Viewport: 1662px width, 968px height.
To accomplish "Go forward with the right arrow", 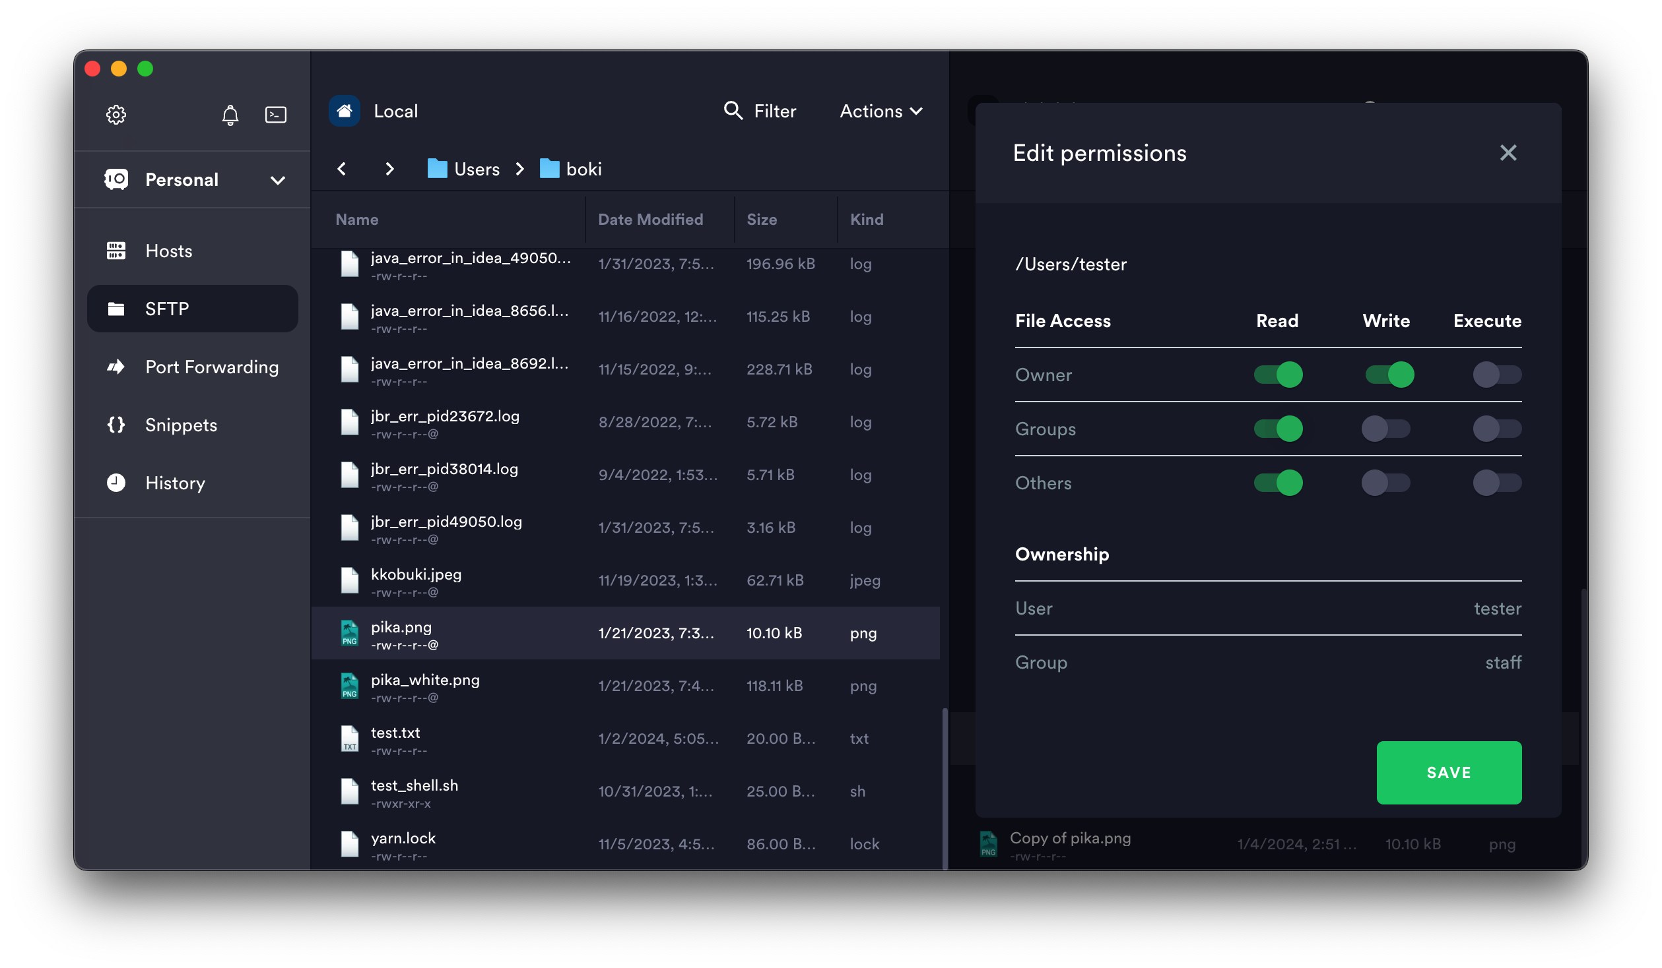I will pyautogui.click(x=389, y=169).
